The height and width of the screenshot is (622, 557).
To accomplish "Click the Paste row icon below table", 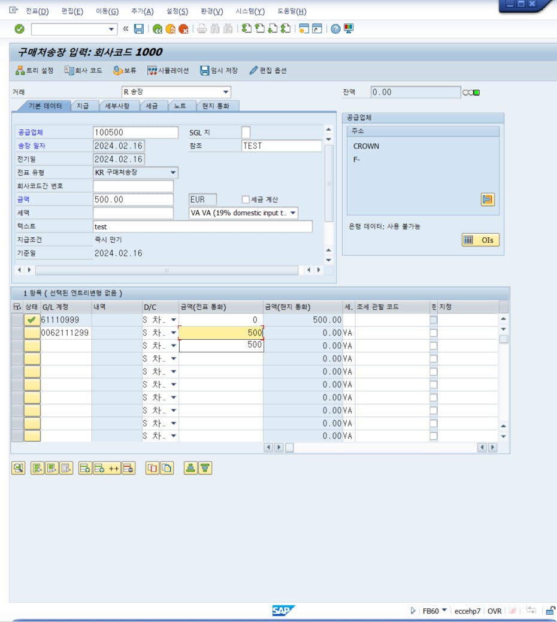I will point(167,468).
